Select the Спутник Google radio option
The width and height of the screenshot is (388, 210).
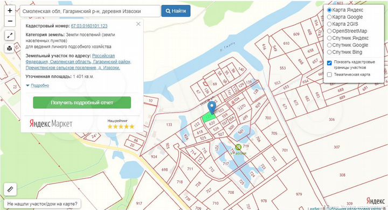coord(329,45)
